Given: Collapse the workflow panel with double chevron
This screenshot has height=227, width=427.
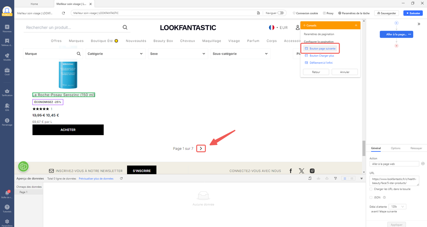Looking at the screenshot, I should tap(419, 24).
